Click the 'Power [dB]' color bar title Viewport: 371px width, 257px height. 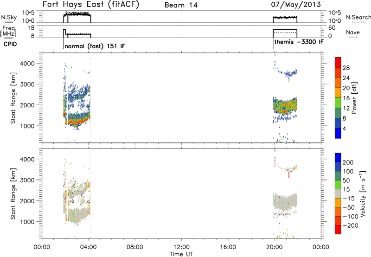coord(354,98)
